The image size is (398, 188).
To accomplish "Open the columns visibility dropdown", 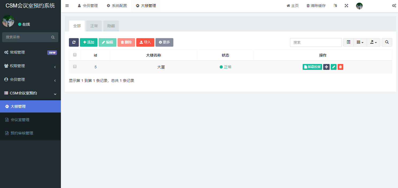I will 360,42.
